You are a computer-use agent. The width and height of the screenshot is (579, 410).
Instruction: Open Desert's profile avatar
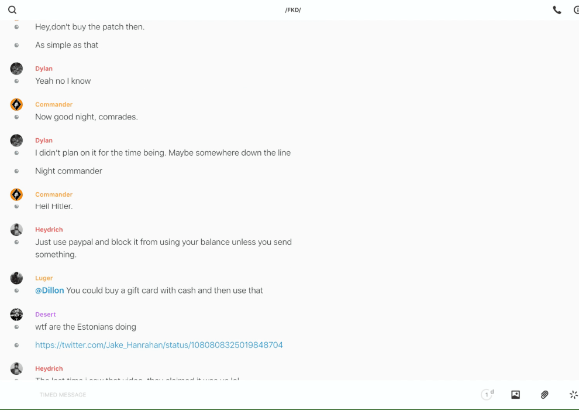[16, 315]
